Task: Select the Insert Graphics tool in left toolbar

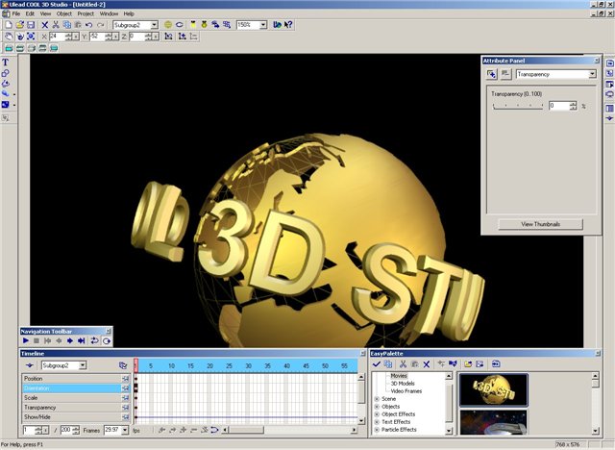Action: click(x=6, y=73)
